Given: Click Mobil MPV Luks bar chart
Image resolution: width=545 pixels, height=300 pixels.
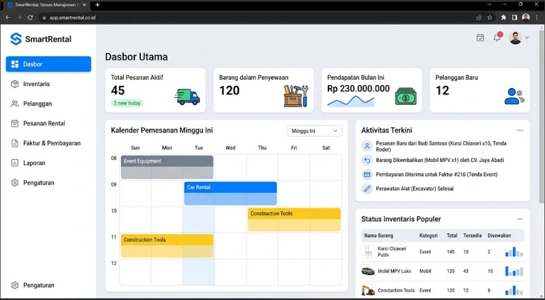Looking at the screenshot, I should tap(514, 271).
